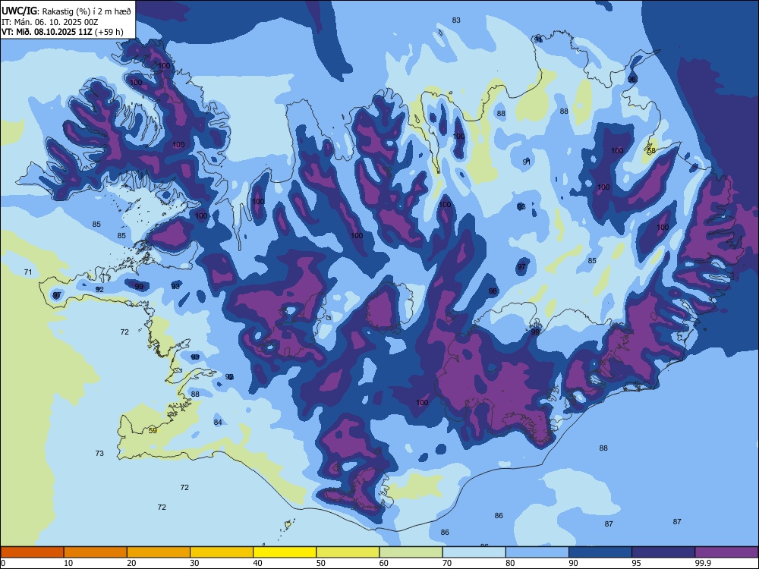Click the purple legend swatch above 99.9

point(726,552)
